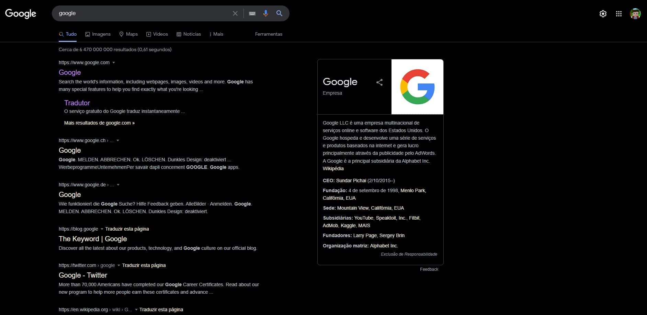The width and height of the screenshot is (647, 315).
Task: Submit search with the magnifying glass icon
Action: tap(280, 13)
